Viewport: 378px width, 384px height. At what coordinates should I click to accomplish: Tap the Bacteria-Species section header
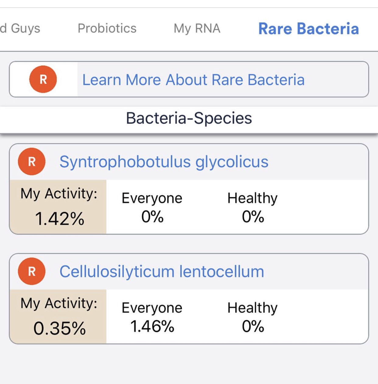(x=189, y=119)
